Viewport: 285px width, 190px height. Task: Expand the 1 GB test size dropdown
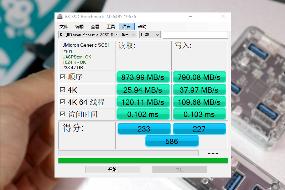[x=150, y=35]
